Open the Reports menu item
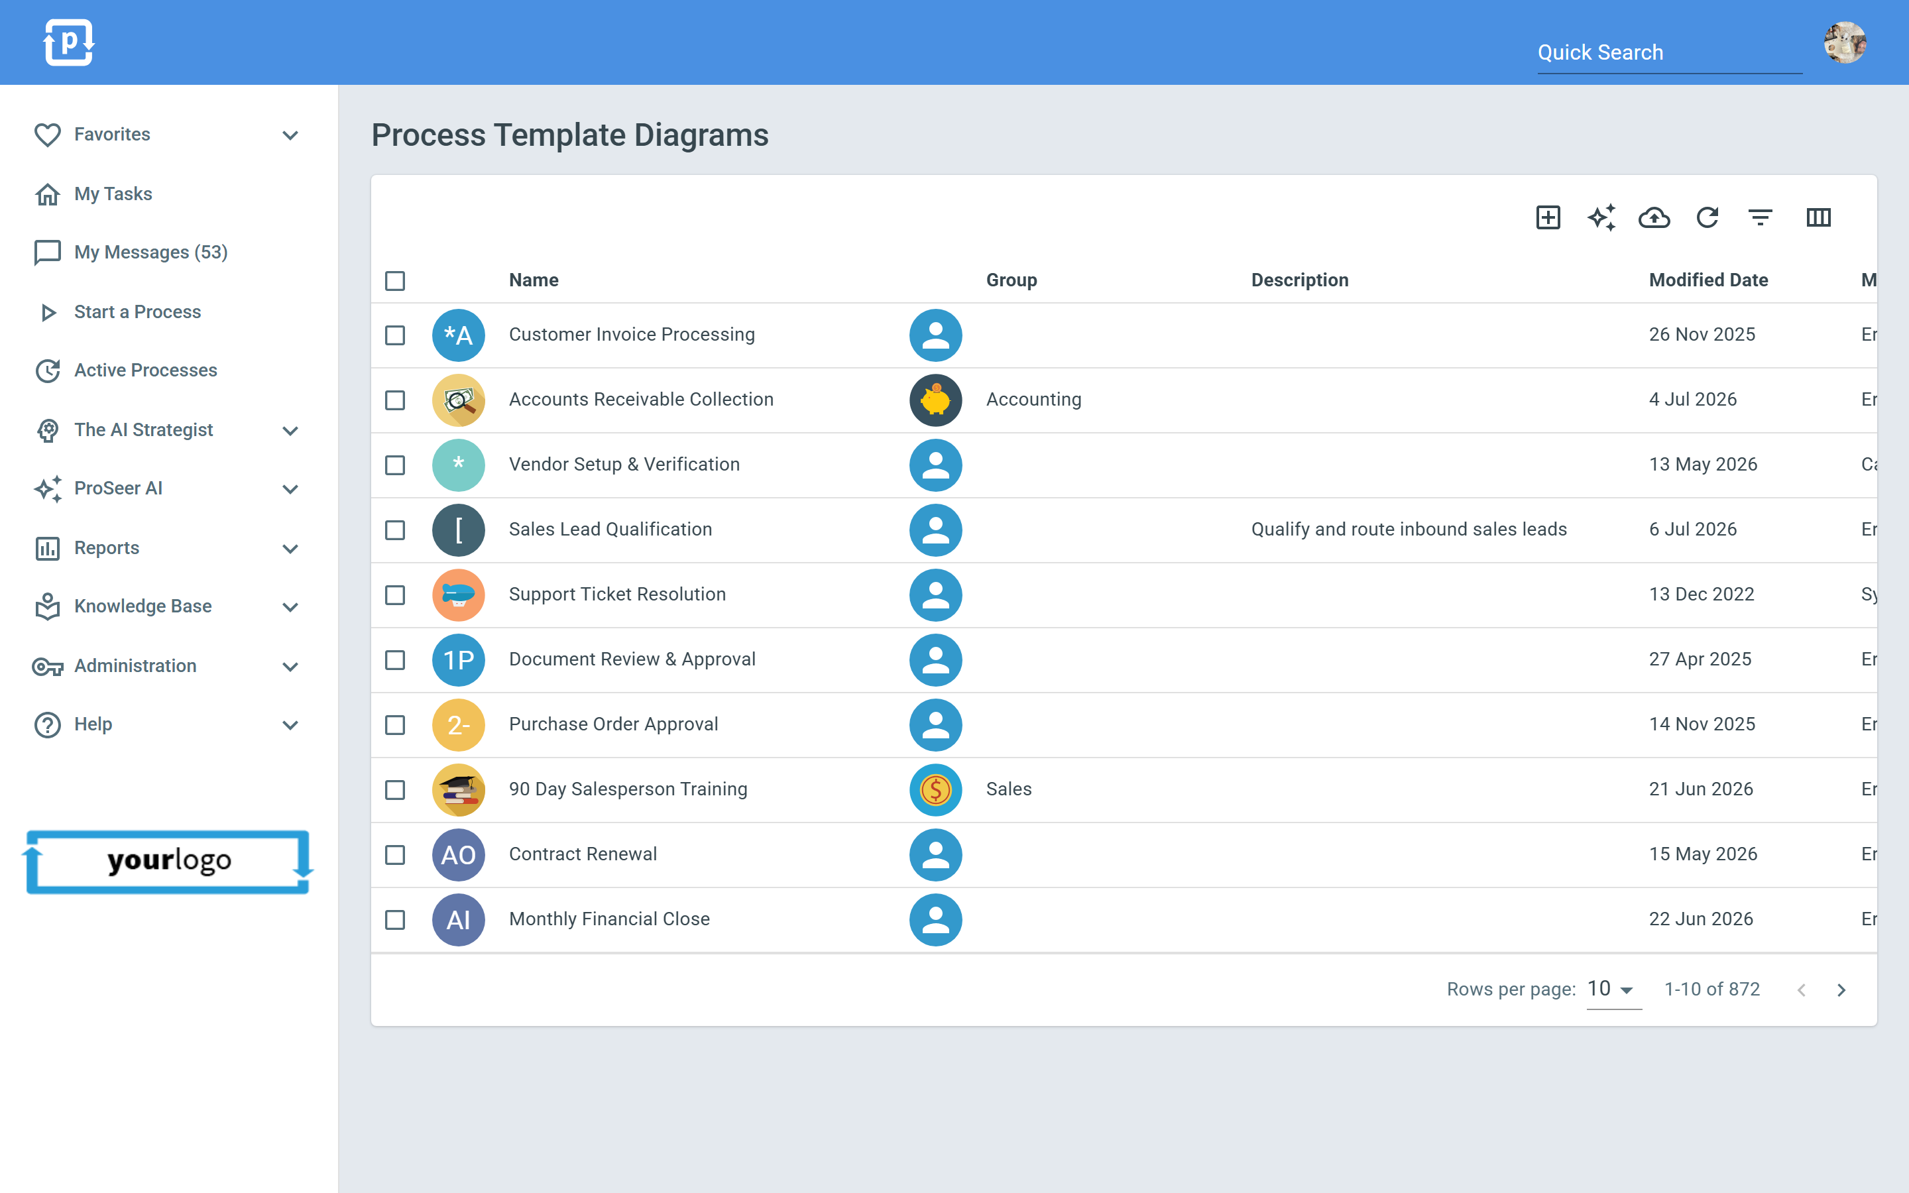 107,547
